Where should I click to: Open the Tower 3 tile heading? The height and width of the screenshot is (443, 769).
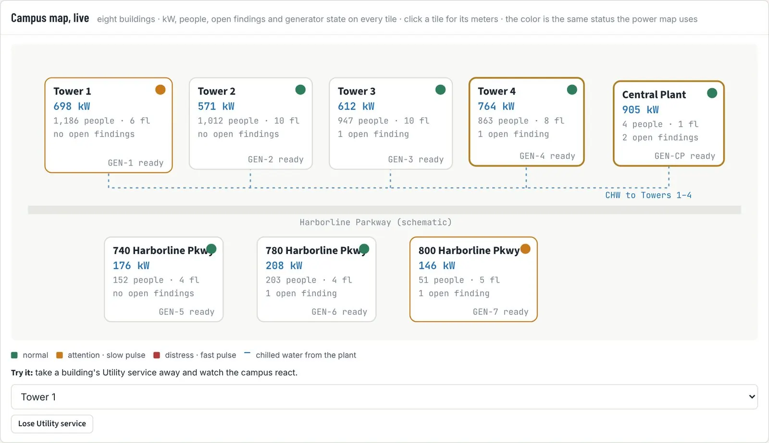click(357, 91)
